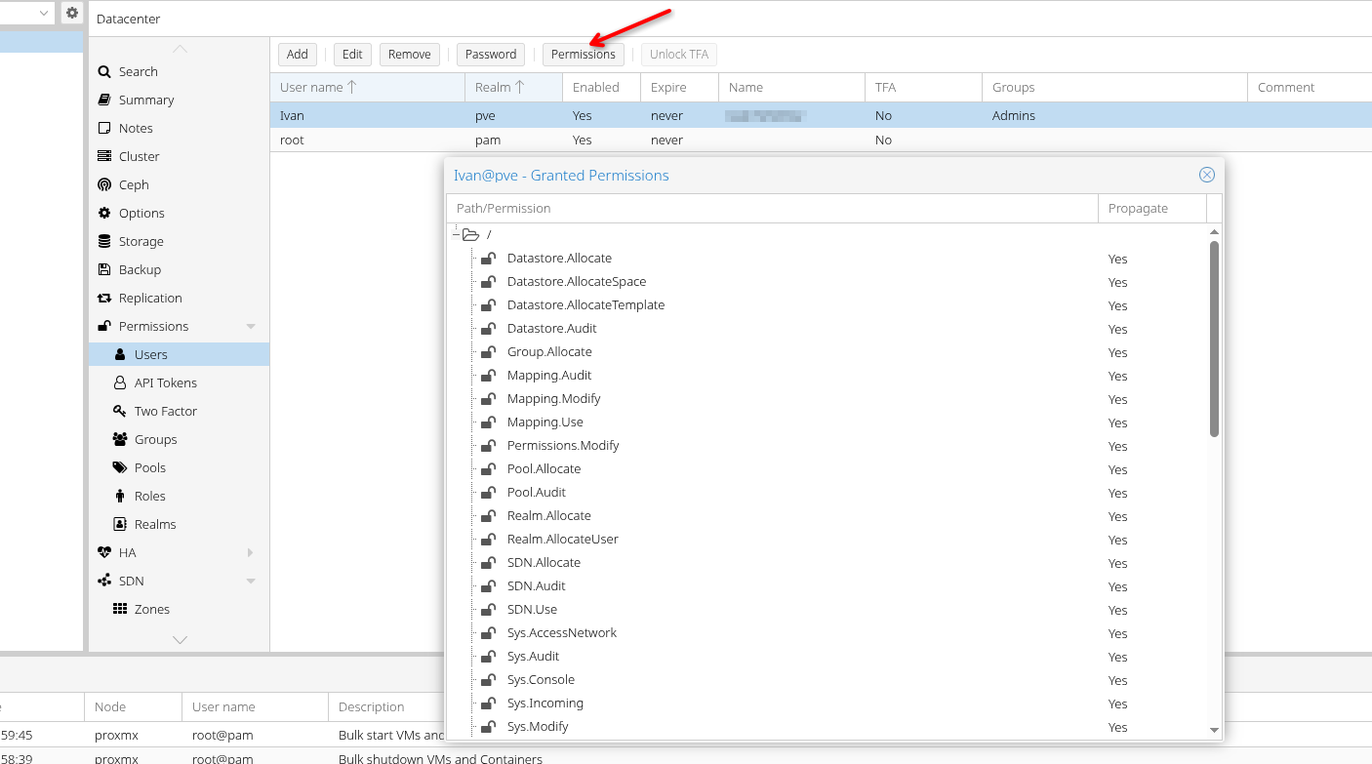
Task: Click the Edit button
Action: [x=352, y=55]
